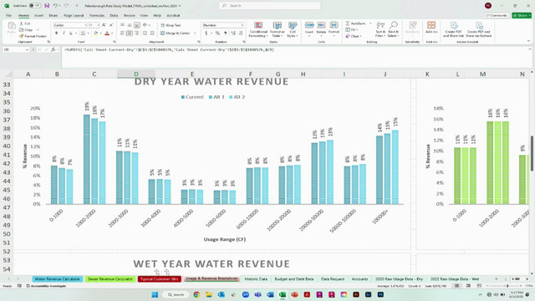Open the File menu
The image size is (535, 301).
coord(8,15)
